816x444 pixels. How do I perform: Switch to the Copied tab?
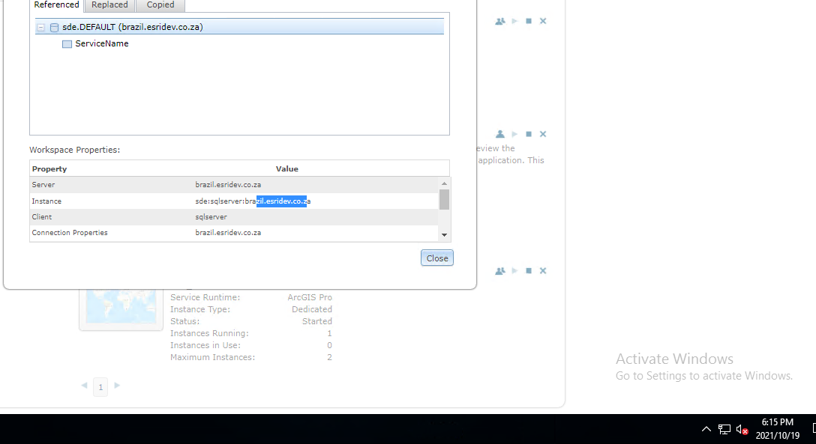pos(160,5)
